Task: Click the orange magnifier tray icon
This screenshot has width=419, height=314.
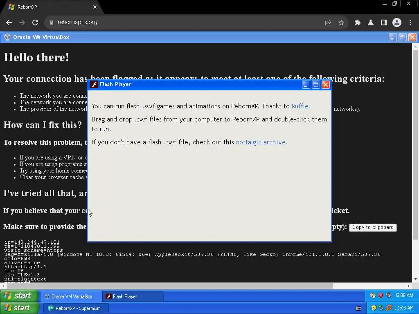Action: (x=389, y=308)
